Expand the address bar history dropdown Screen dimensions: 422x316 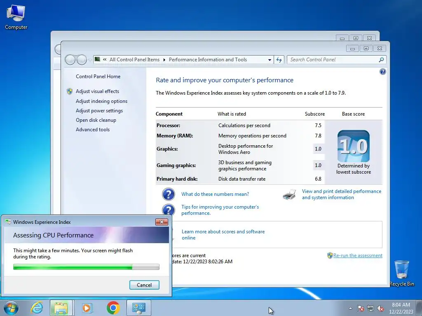[x=270, y=60]
